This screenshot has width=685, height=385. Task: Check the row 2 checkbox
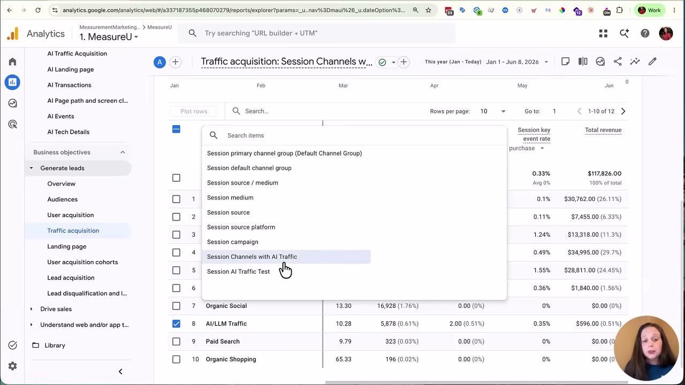[176, 217]
